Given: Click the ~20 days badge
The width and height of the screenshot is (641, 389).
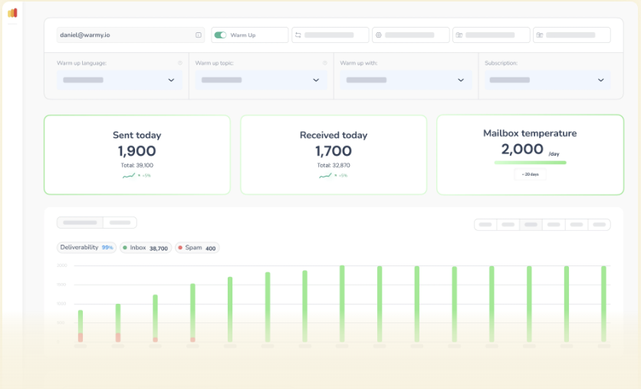Looking at the screenshot, I should [531, 174].
